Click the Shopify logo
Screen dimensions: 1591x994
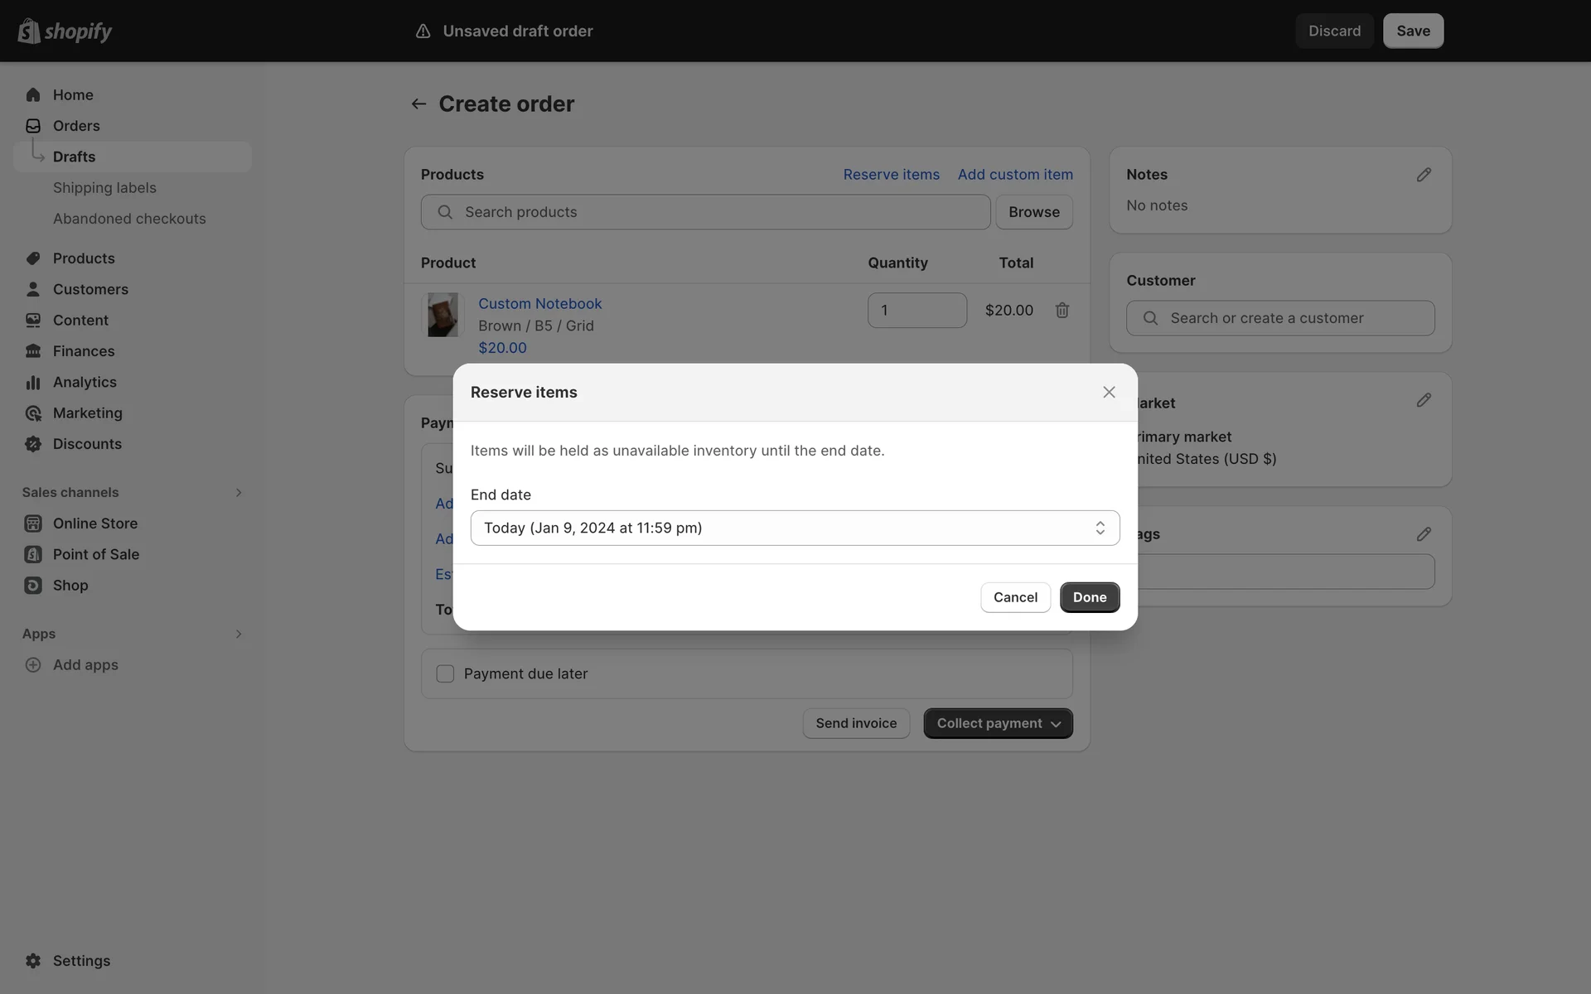pos(65,31)
